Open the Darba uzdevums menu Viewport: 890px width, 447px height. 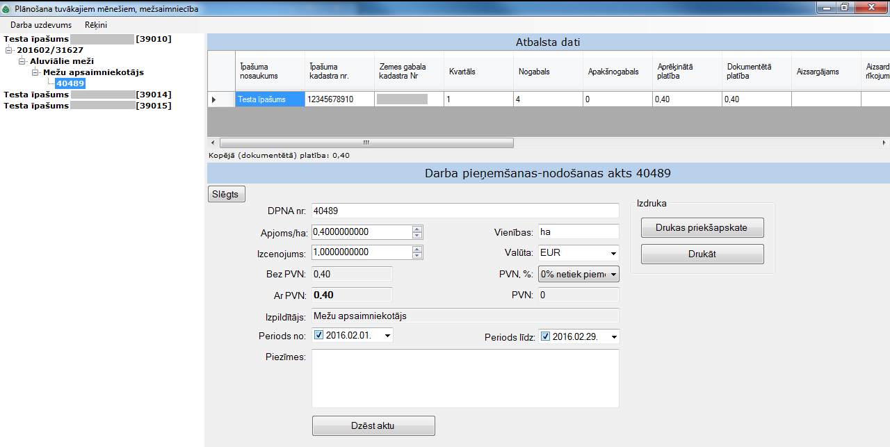pyautogui.click(x=41, y=25)
